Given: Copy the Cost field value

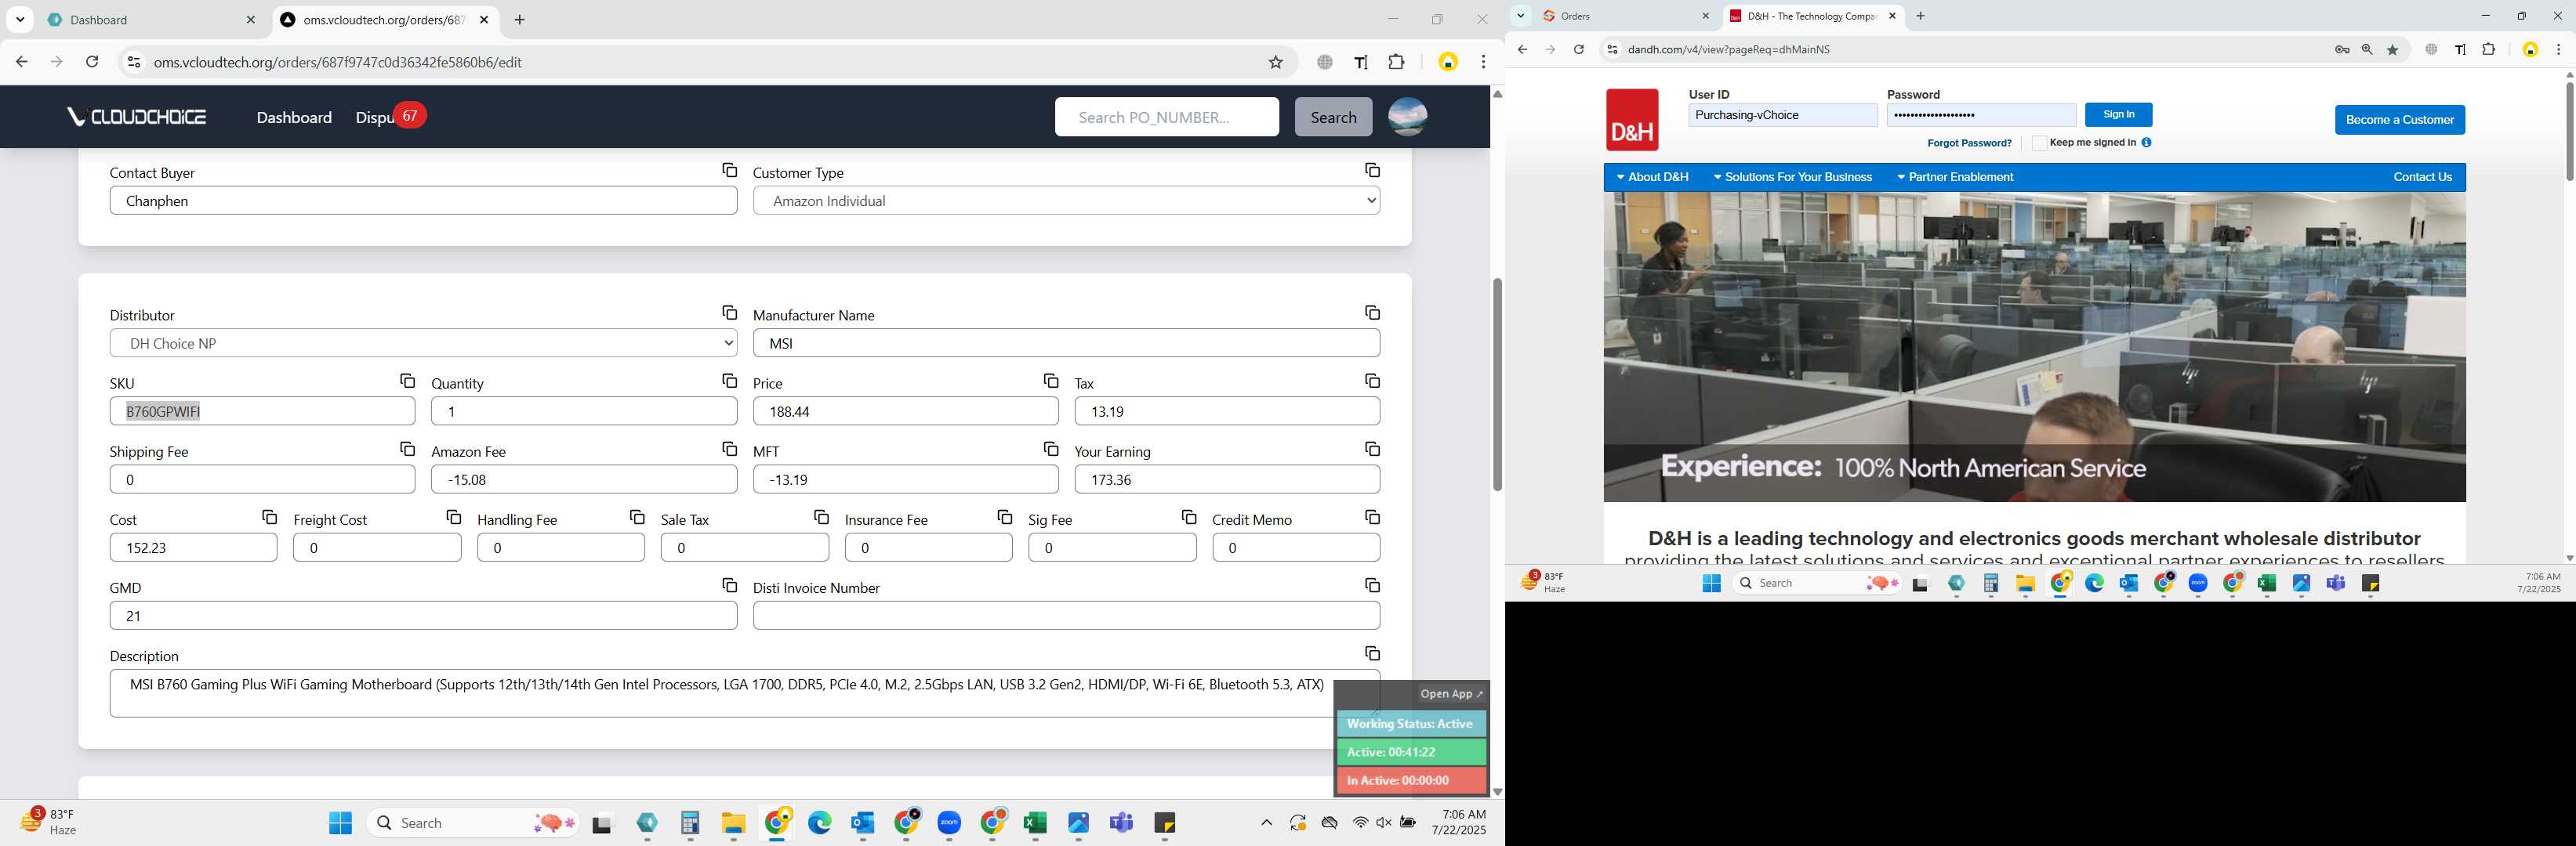Looking at the screenshot, I should click(269, 517).
